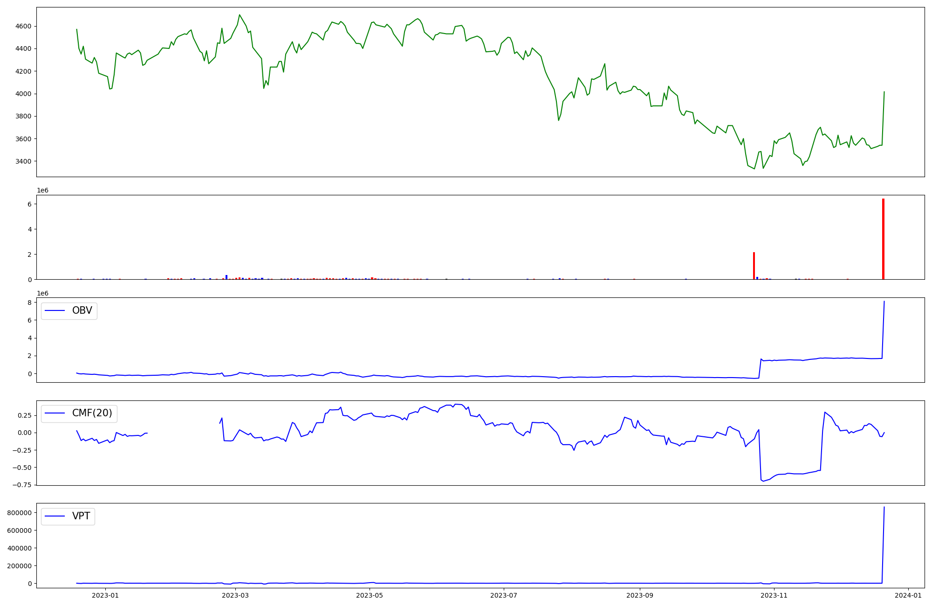932x606 pixels.
Task: Click the VPT legend label
Action: click(x=81, y=516)
